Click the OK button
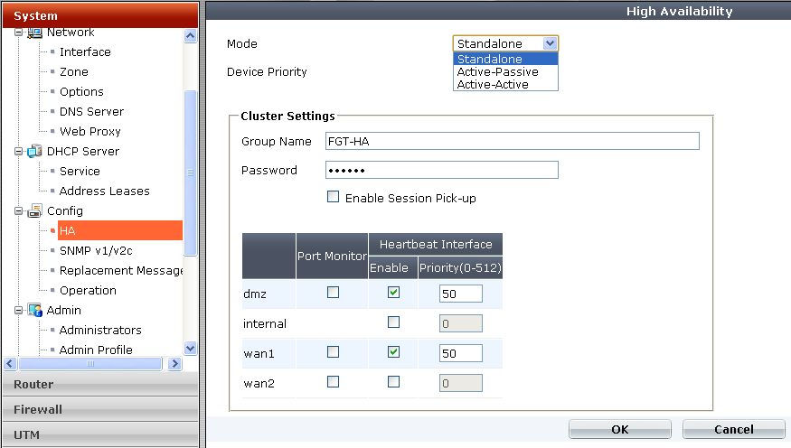 (x=619, y=430)
